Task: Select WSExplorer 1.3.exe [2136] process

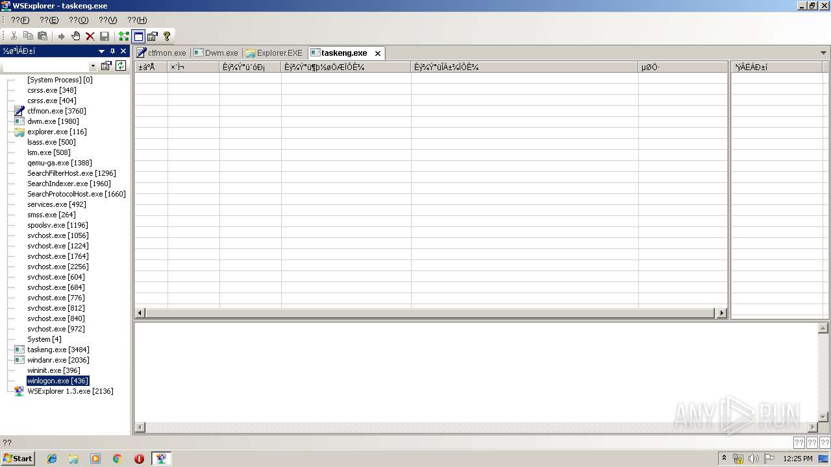Action: click(x=70, y=391)
